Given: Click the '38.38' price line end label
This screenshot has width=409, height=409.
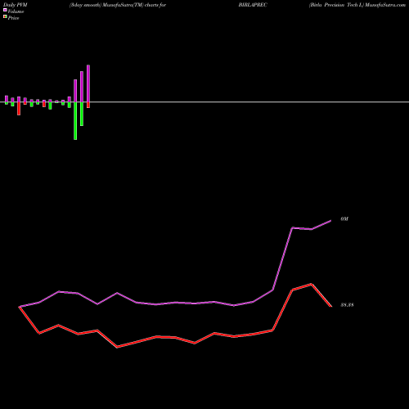Looking at the screenshot, I should (x=347, y=305).
